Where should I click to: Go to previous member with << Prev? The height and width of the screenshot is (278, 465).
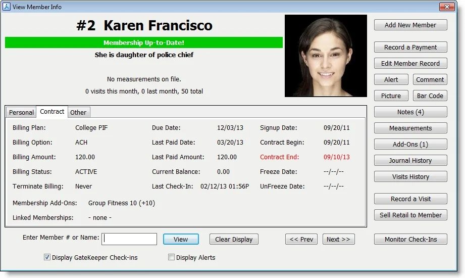click(x=301, y=240)
